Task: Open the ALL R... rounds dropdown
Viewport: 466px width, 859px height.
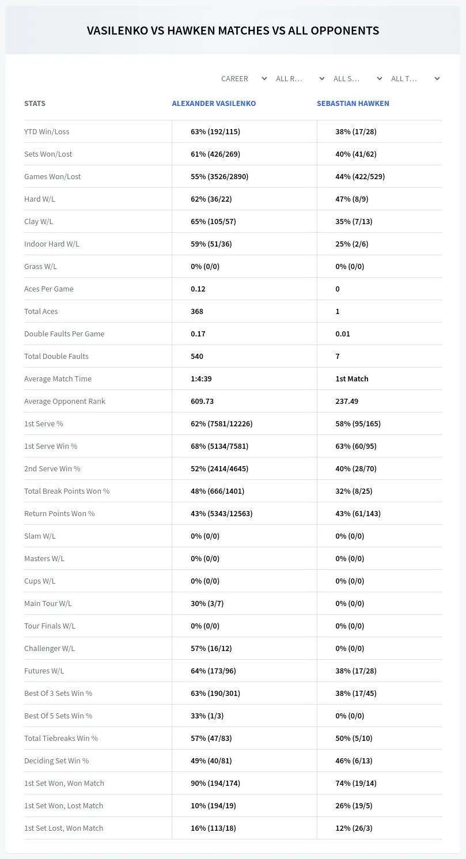Action: pos(300,78)
